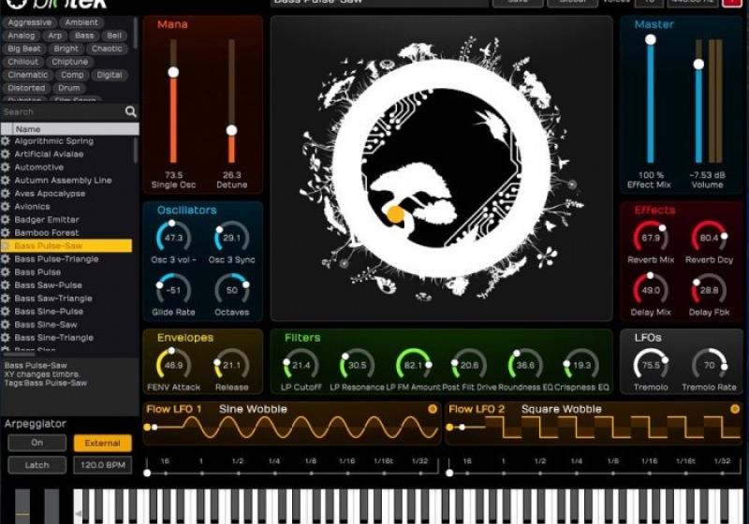This screenshot has width=749, height=524.
Task: Toggle the Flow LFO 1 enable dot
Action: pyautogui.click(x=433, y=409)
